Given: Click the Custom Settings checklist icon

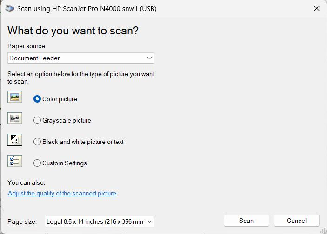Looking at the screenshot, I should coord(15,161).
